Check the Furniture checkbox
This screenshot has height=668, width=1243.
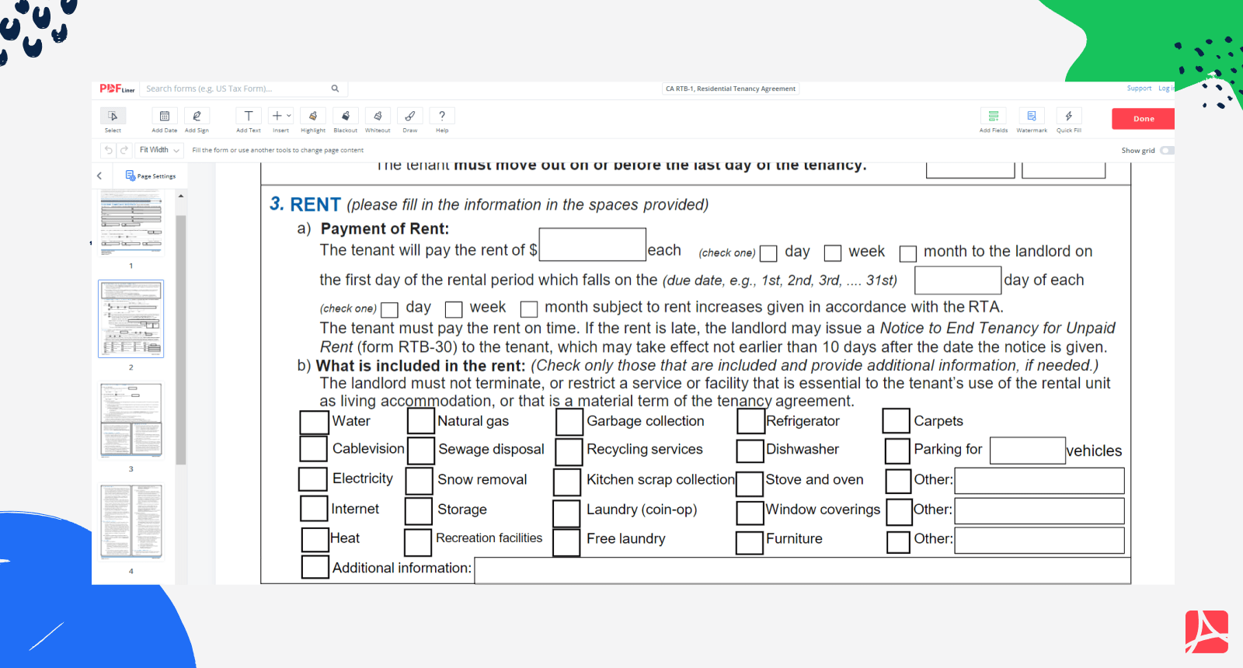(750, 543)
